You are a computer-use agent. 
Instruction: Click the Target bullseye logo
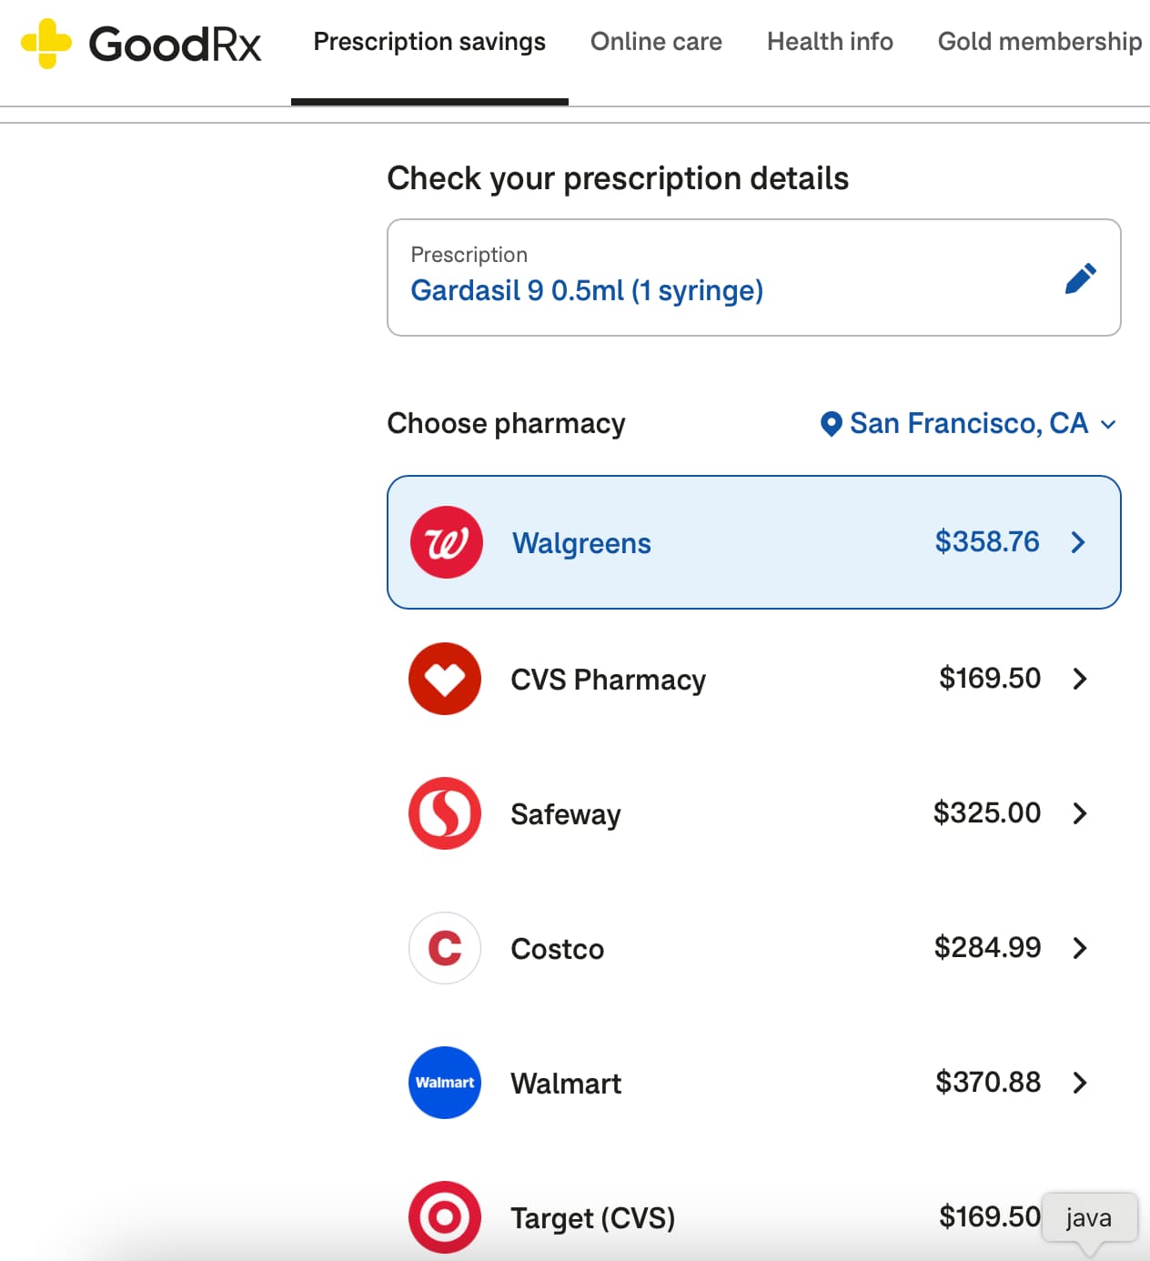coord(445,1217)
